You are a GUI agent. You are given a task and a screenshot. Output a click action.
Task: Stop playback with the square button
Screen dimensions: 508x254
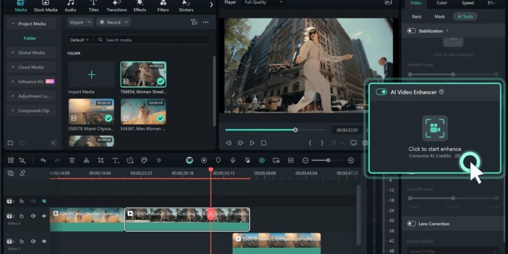tap(264, 143)
